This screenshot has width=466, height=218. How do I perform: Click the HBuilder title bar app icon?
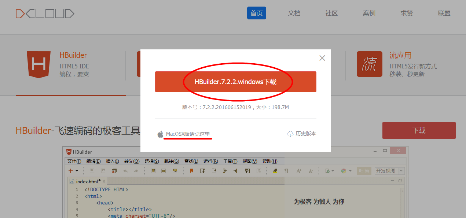(x=69, y=152)
